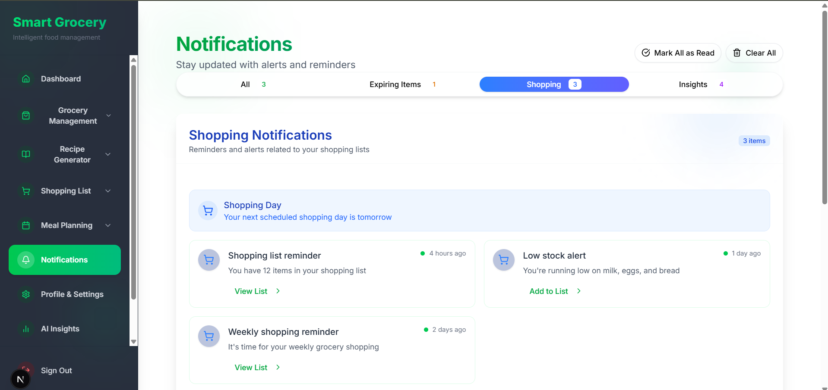Image resolution: width=828 pixels, height=390 pixels.
Task: Click the Sign Out arrow icon
Action: [x=26, y=369]
